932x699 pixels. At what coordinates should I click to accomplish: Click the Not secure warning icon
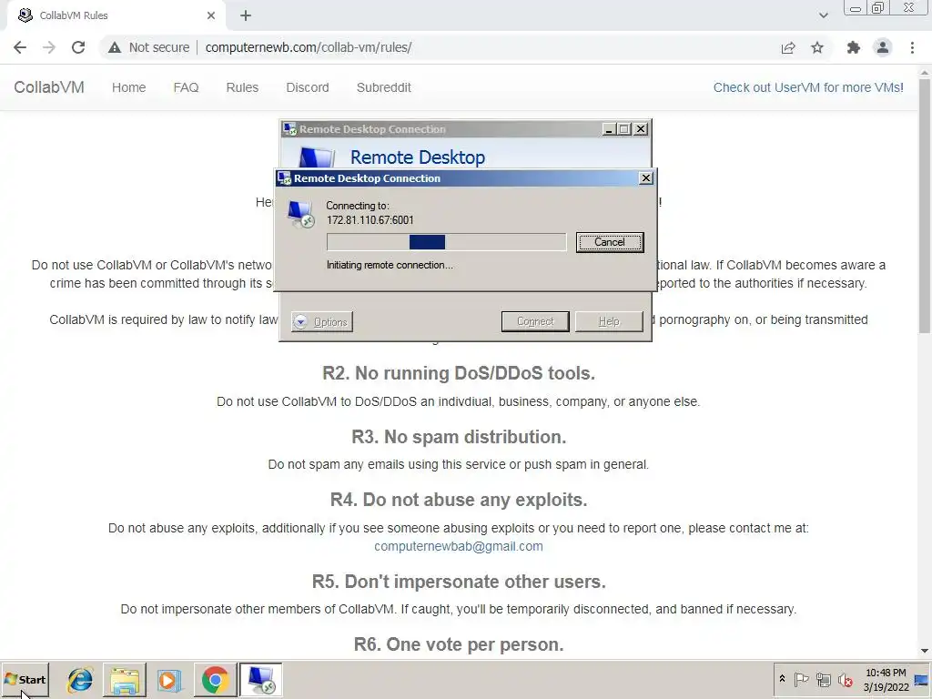(x=115, y=47)
